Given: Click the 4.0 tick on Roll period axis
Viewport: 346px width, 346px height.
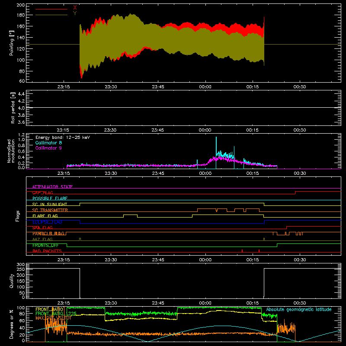Looking at the screenshot, I should click(x=21, y=108).
